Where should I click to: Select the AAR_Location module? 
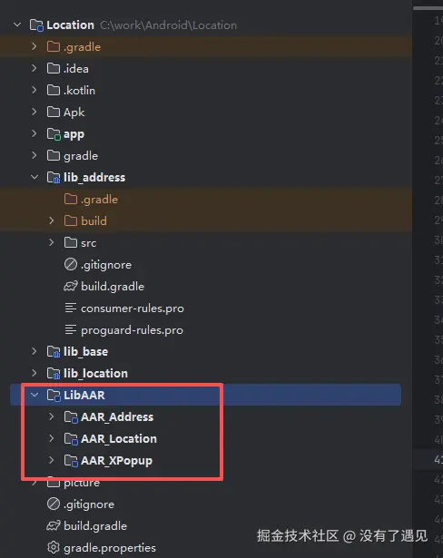(x=119, y=439)
